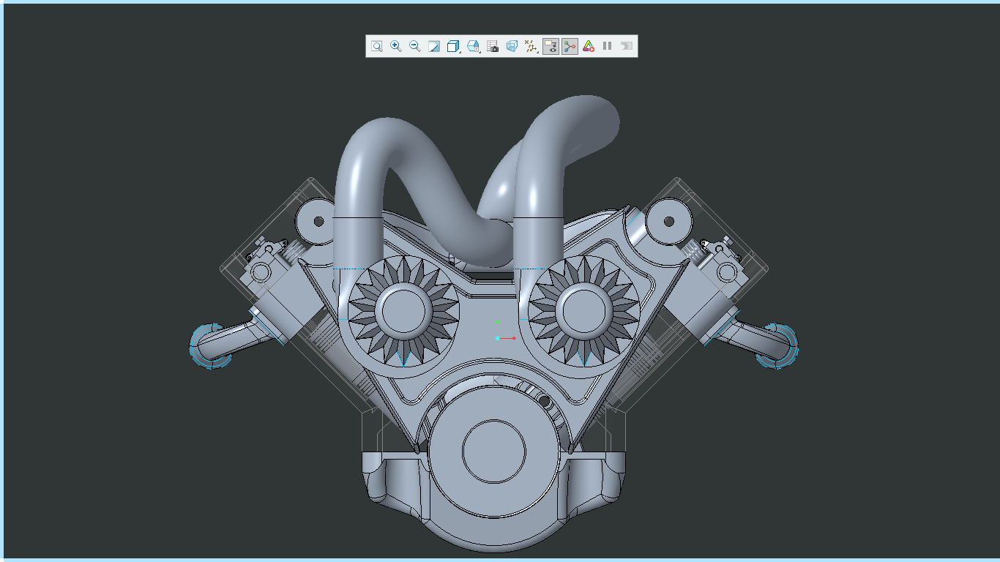Pause the animation with the pause icon

click(607, 45)
